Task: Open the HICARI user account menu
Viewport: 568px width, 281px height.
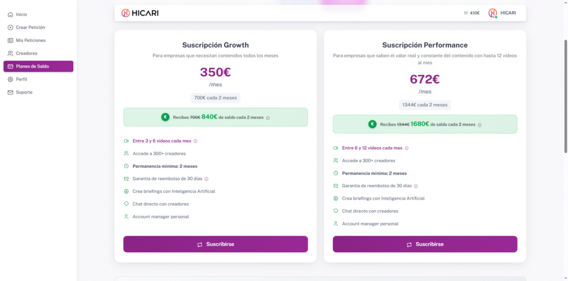Action: (x=502, y=13)
